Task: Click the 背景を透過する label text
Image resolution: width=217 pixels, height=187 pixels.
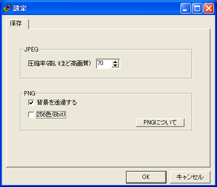Action: click(56, 102)
